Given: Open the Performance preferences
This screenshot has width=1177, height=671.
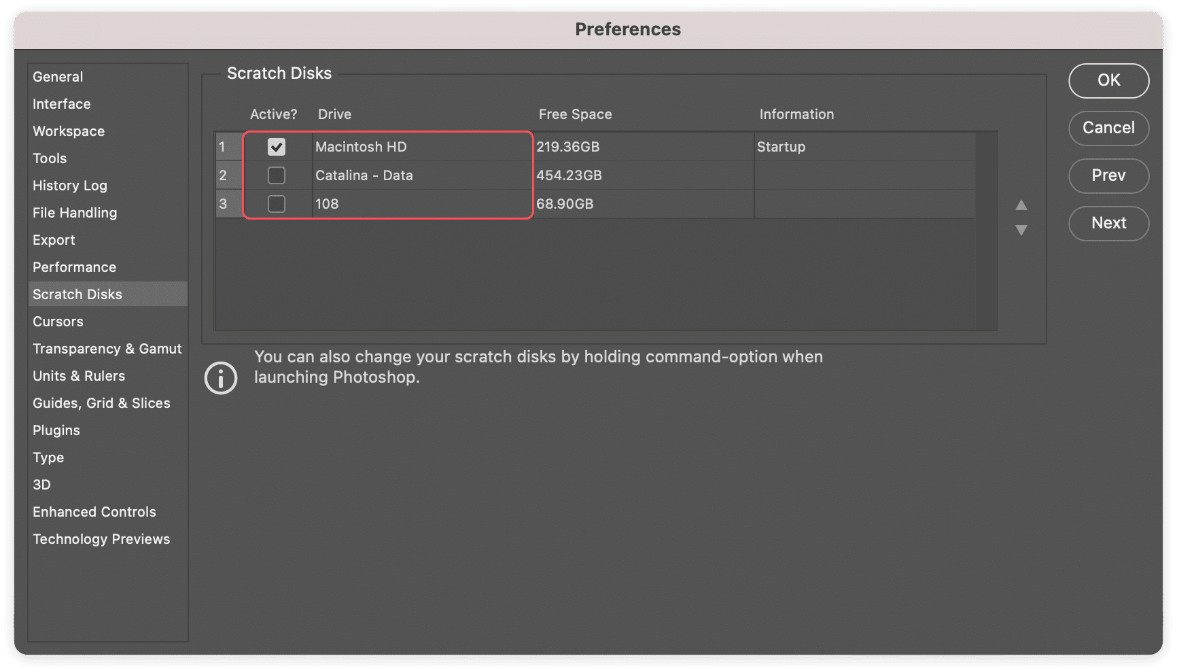Looking at the screenshot, I should (x=74, y=266).
